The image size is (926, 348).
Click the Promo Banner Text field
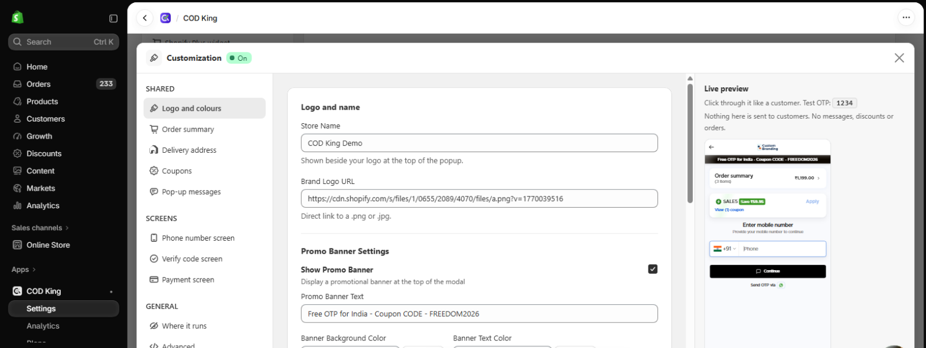click(479, 313)
